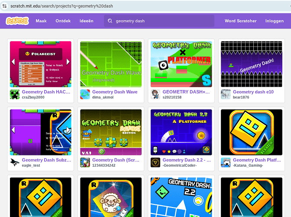Click -GeometricalCoder- avatar icon

[155, 162]
